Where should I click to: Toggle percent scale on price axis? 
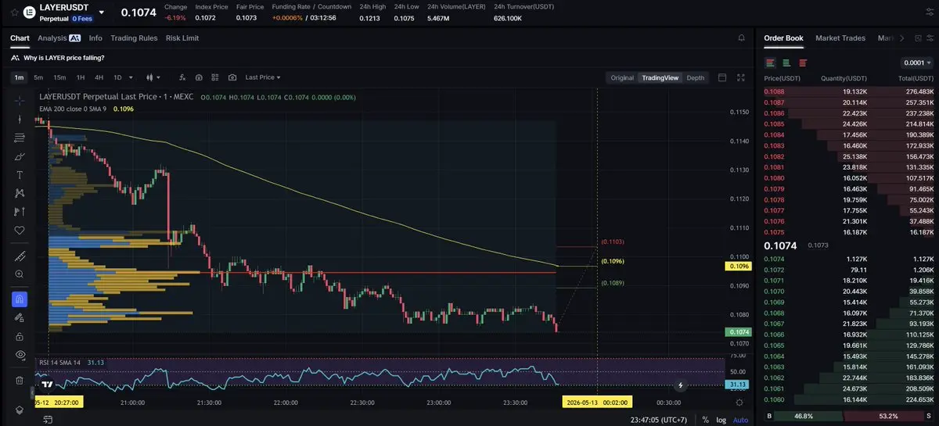705,420
